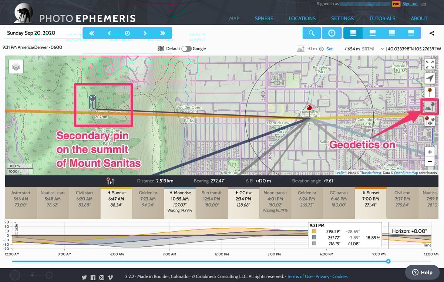Open the map layers button

pos(16,67)
